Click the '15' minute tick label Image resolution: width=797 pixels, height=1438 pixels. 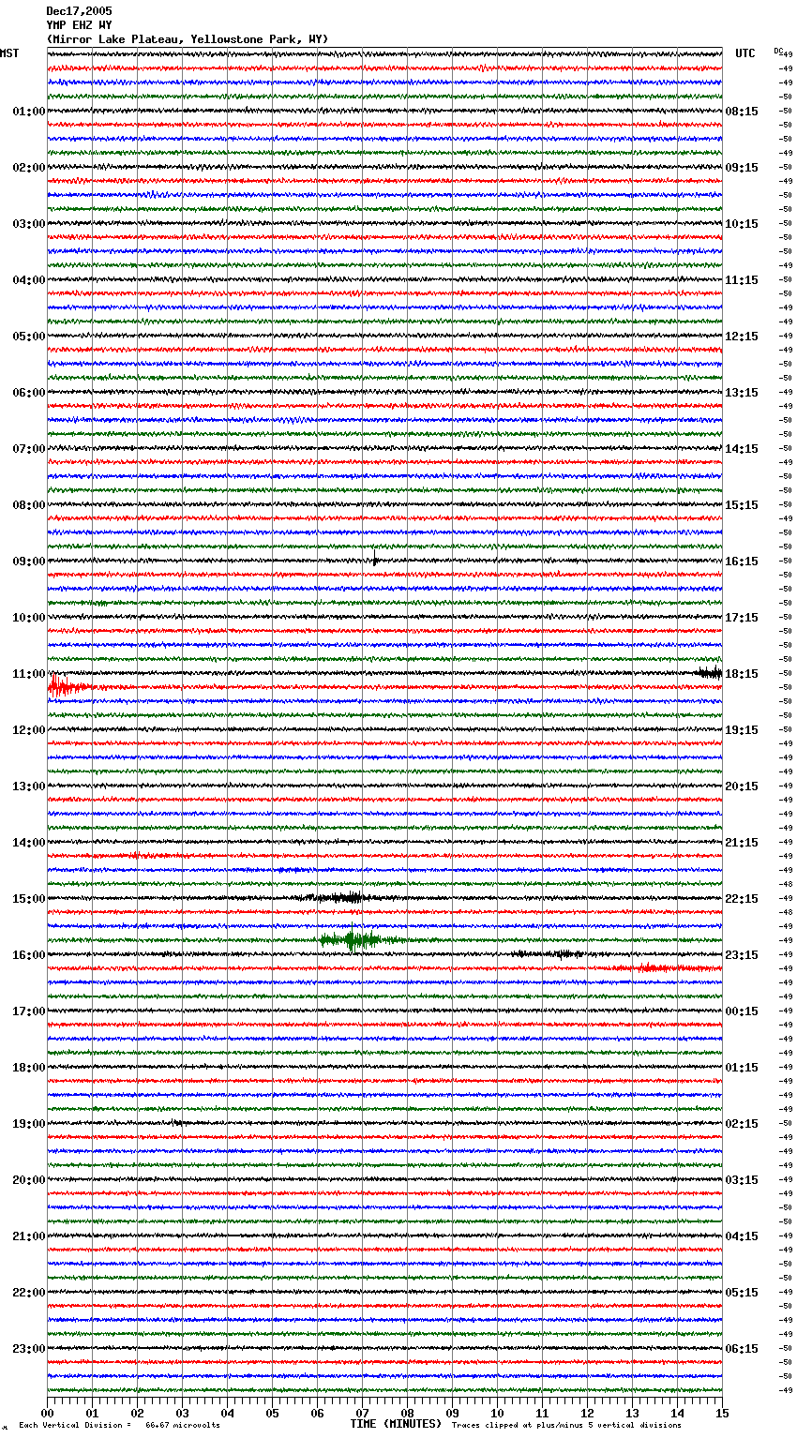pyautogui.click(x=722, y=1413)
